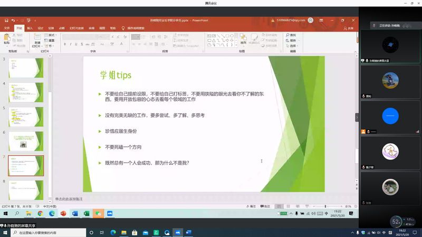
Task: Click the zoom percentage 81% in status bar
Action: click(348, 206)
